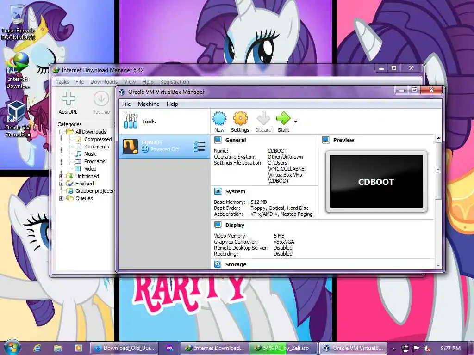The height and width of the screenshot is (355, 474).
Task: Expand the Queues category
Action: click(62, 198)
